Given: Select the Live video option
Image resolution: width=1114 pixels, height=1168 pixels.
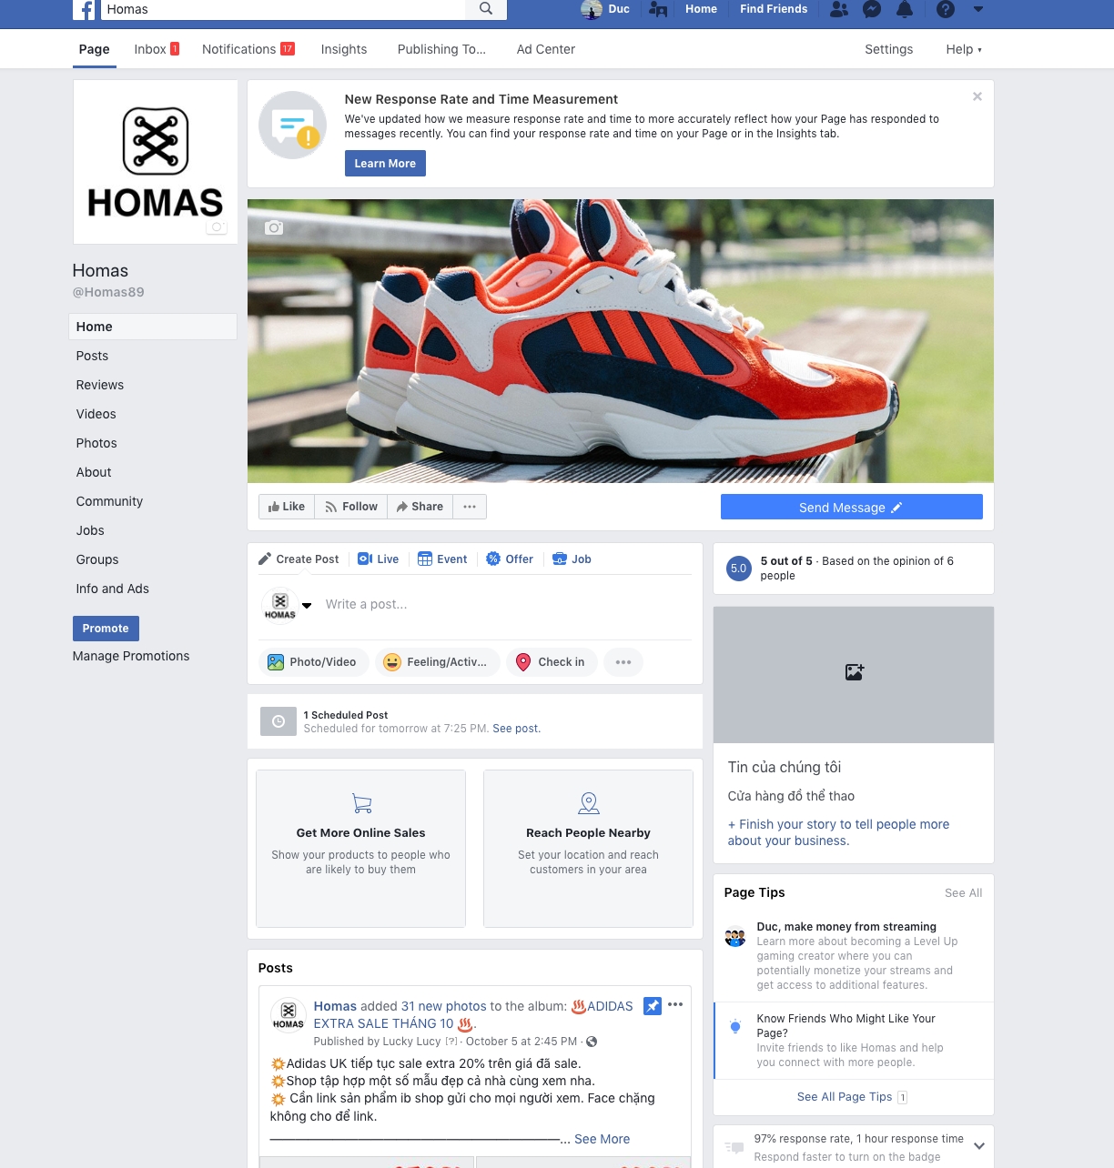Looking at the screenshot, I should [x=379, y=559].
